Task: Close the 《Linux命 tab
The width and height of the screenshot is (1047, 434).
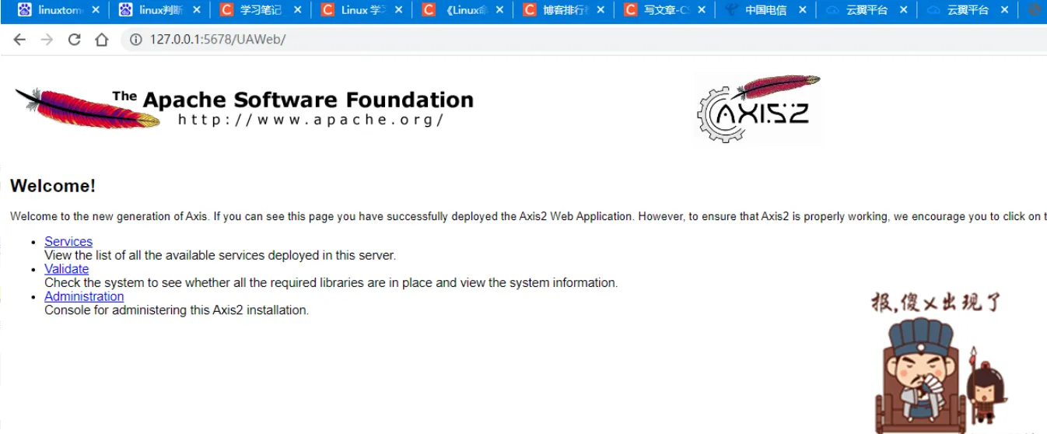Action: coord(499,10)
